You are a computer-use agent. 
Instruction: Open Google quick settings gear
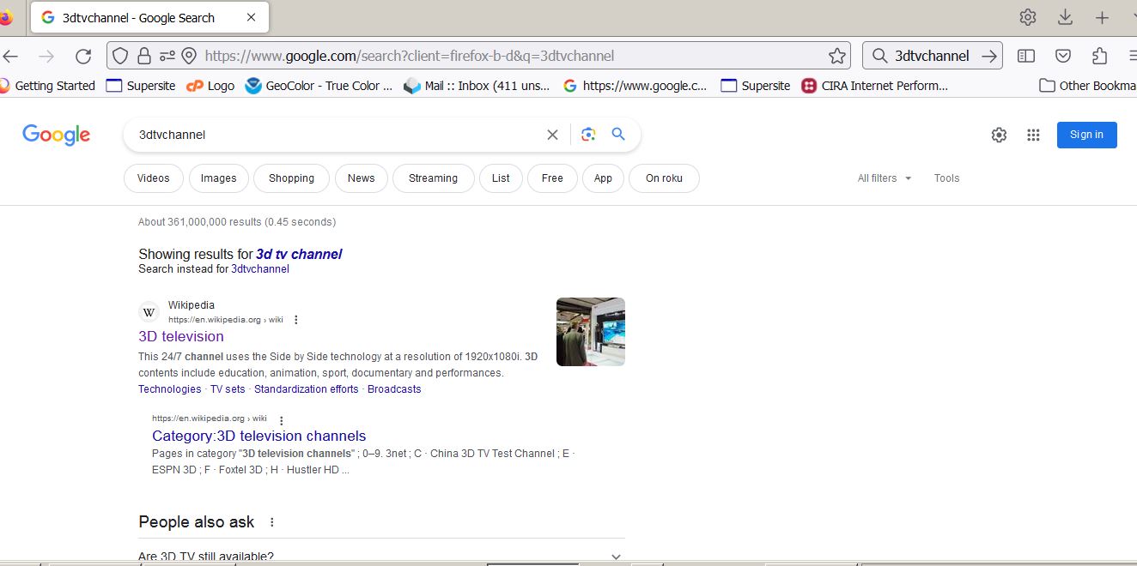[x=999, y=135]
